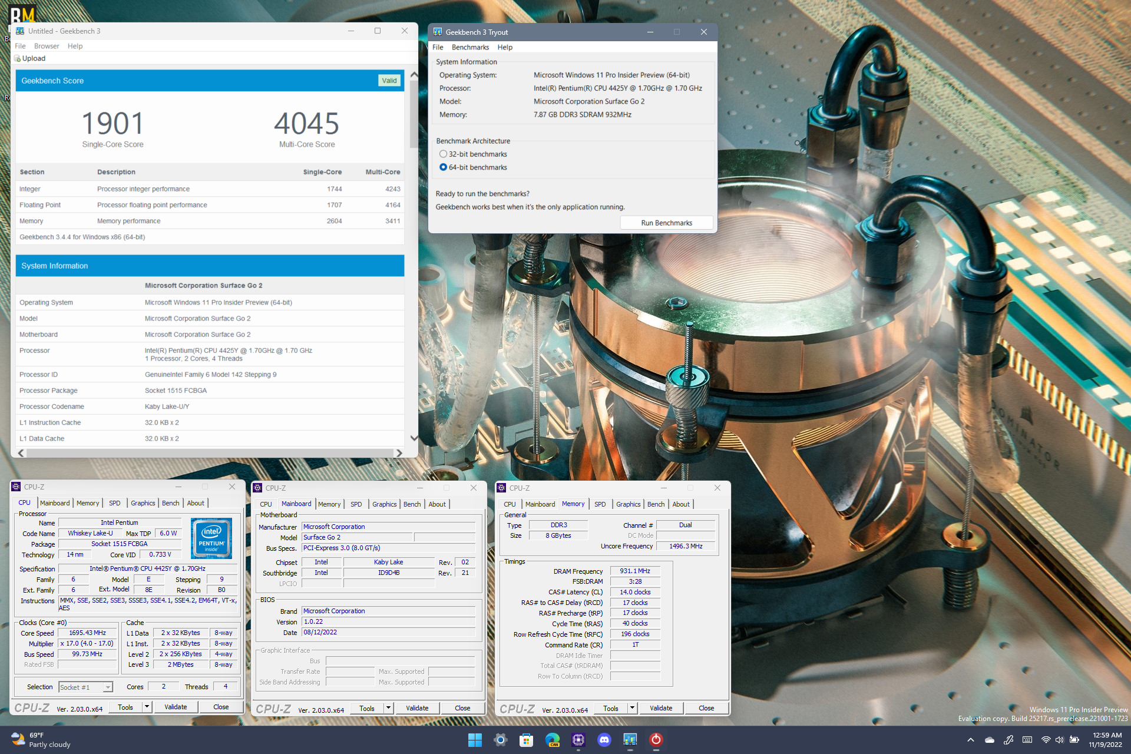Open Help menu in Geekbench 3 Tryout

[505, 47]
